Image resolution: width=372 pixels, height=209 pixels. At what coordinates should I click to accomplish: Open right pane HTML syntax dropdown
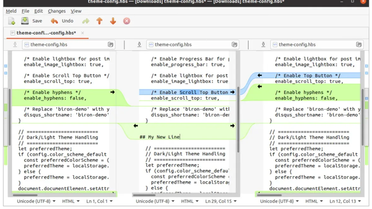[314, 201]
